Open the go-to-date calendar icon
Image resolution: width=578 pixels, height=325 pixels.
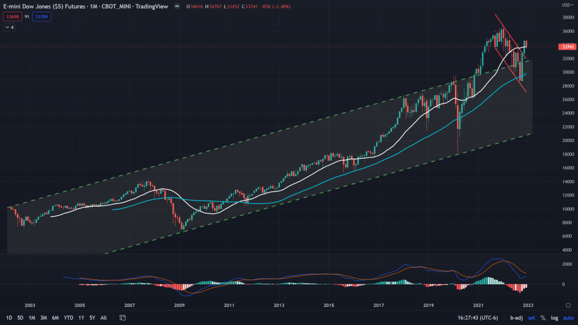click(122, 318)
